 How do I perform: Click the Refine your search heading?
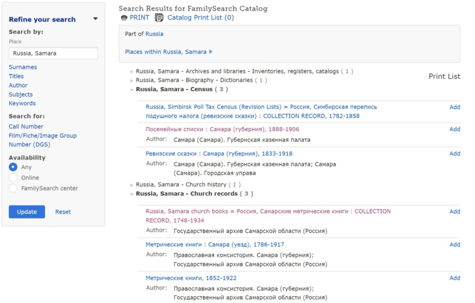[42, 19]
